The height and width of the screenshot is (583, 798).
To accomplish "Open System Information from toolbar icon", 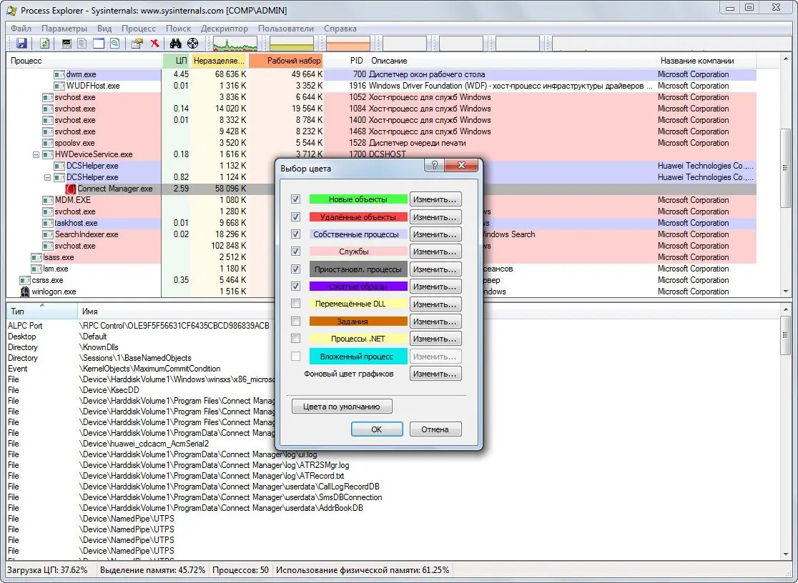I will pos(66,44).
